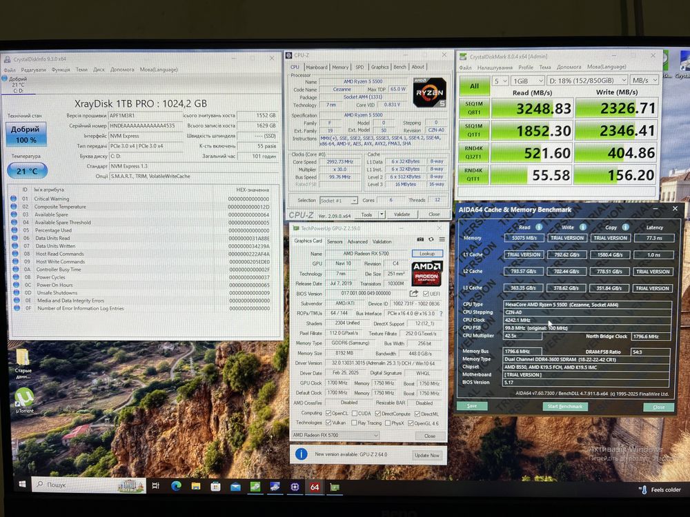This screenshot has height=517, width=690.
Task: Open CPU-Z Socket #1 selection dropdown
Action: (338, 201)
